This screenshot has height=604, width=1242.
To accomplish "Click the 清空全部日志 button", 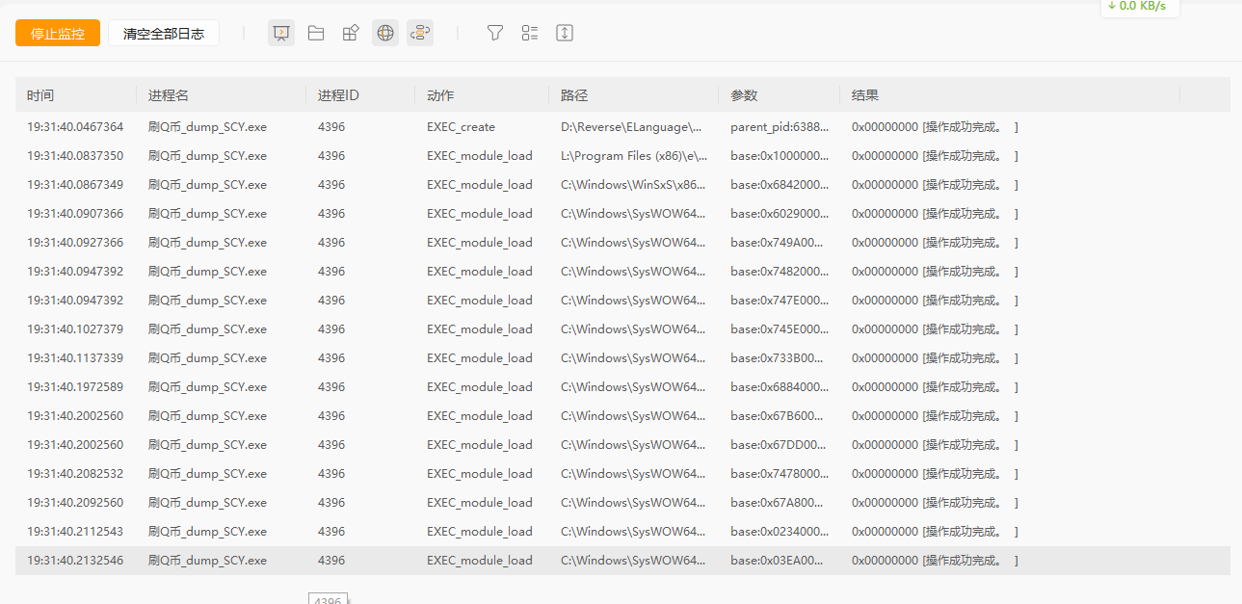I will coord(164,34).
